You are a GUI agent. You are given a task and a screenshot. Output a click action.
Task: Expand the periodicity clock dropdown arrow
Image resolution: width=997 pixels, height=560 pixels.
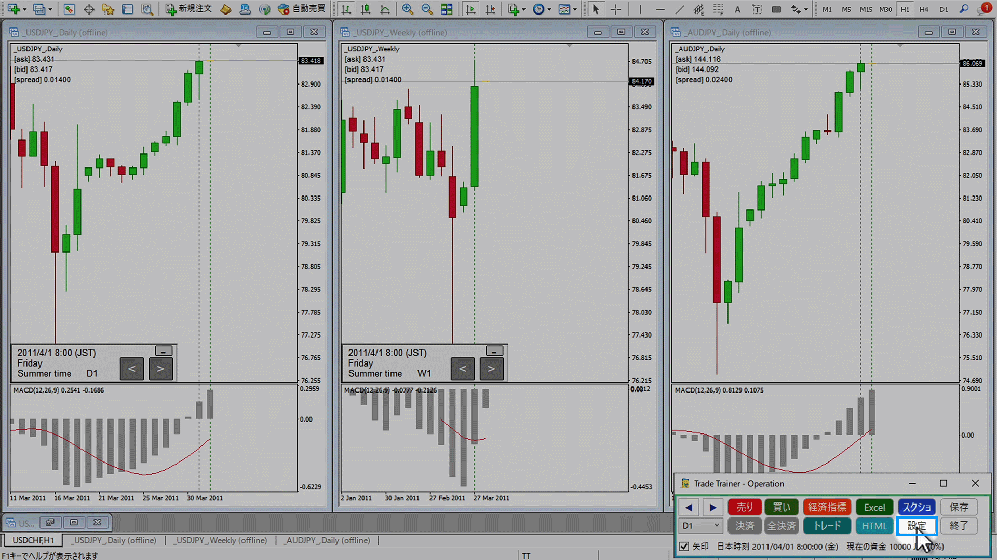pyautogui.click(x=549, y=9)
